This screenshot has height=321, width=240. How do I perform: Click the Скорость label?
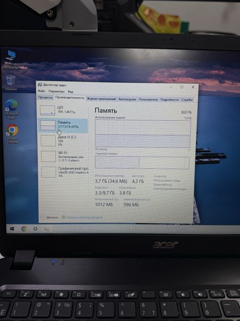tap(160, 176)
